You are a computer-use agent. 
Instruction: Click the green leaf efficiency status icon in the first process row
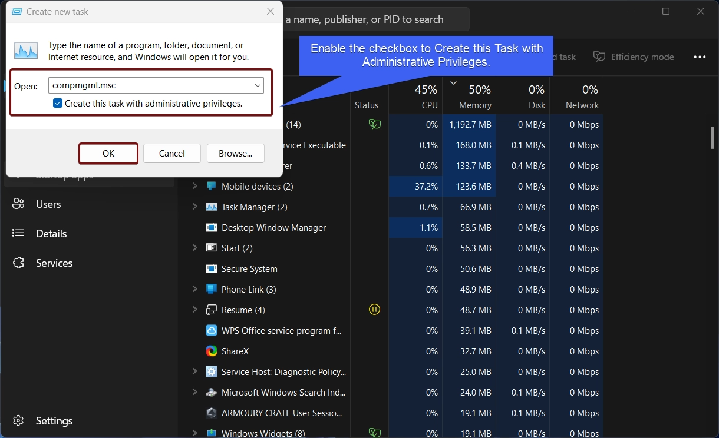pyautogui.click(x=374, y=124)
